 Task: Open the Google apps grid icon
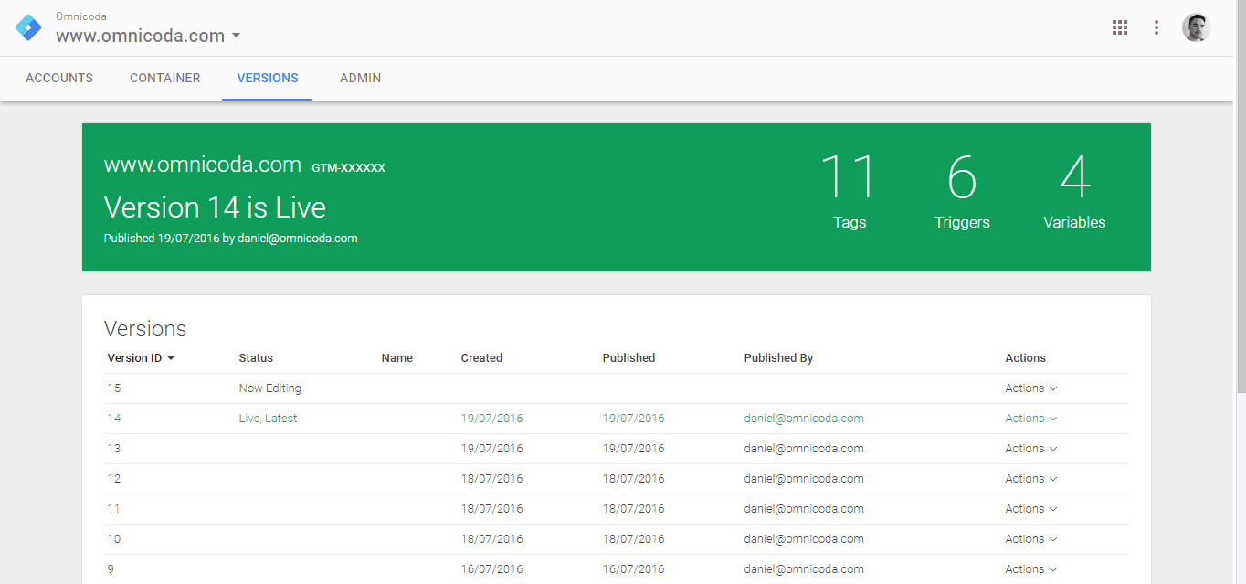point(1120,27)
